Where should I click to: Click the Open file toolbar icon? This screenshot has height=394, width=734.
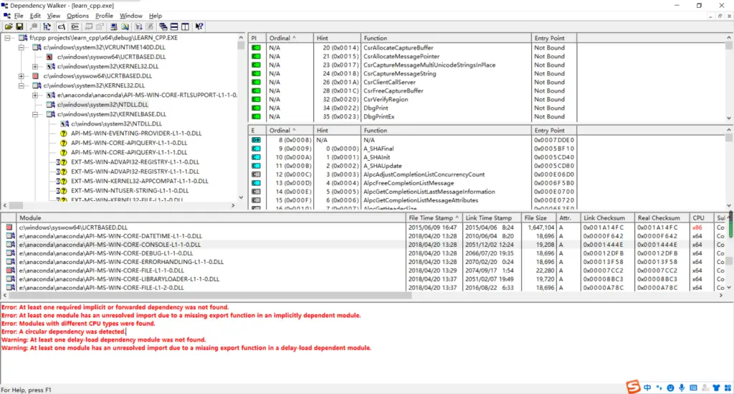(9, 27)
